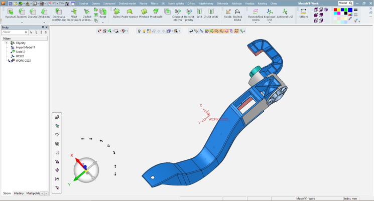Switch to the Hladiny tab
Viewport: 374px width, 201px height.
coord(19,192)
